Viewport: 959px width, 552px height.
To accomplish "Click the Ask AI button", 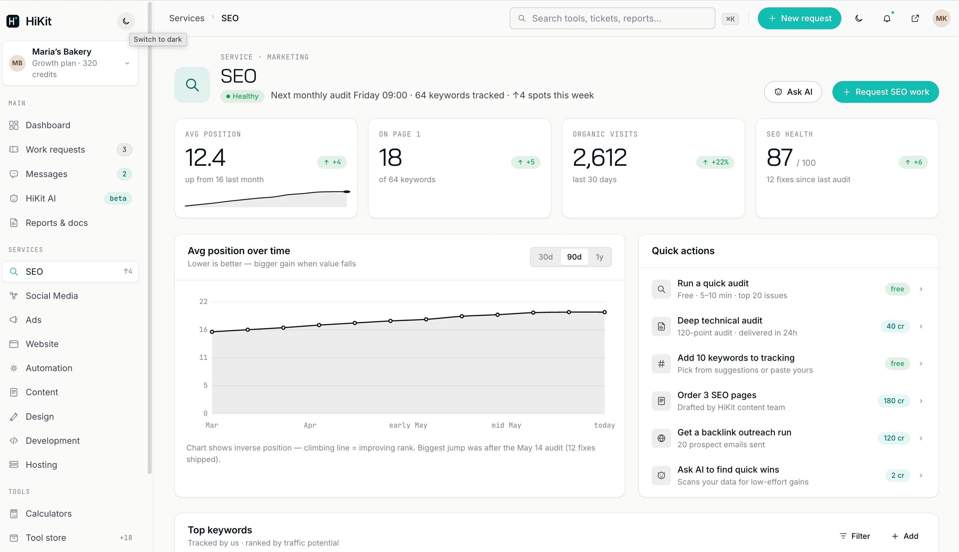I will 793,92.
